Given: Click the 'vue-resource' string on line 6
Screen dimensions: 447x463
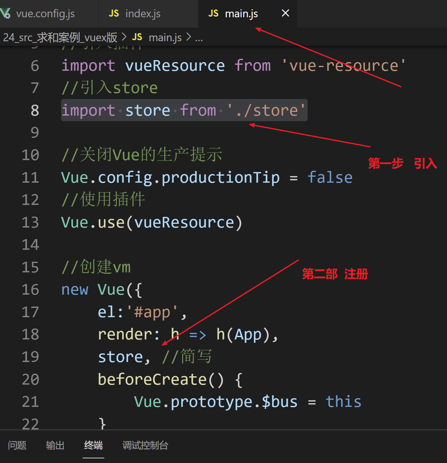Looking at the screenshot, I should [x=344, y=65].
